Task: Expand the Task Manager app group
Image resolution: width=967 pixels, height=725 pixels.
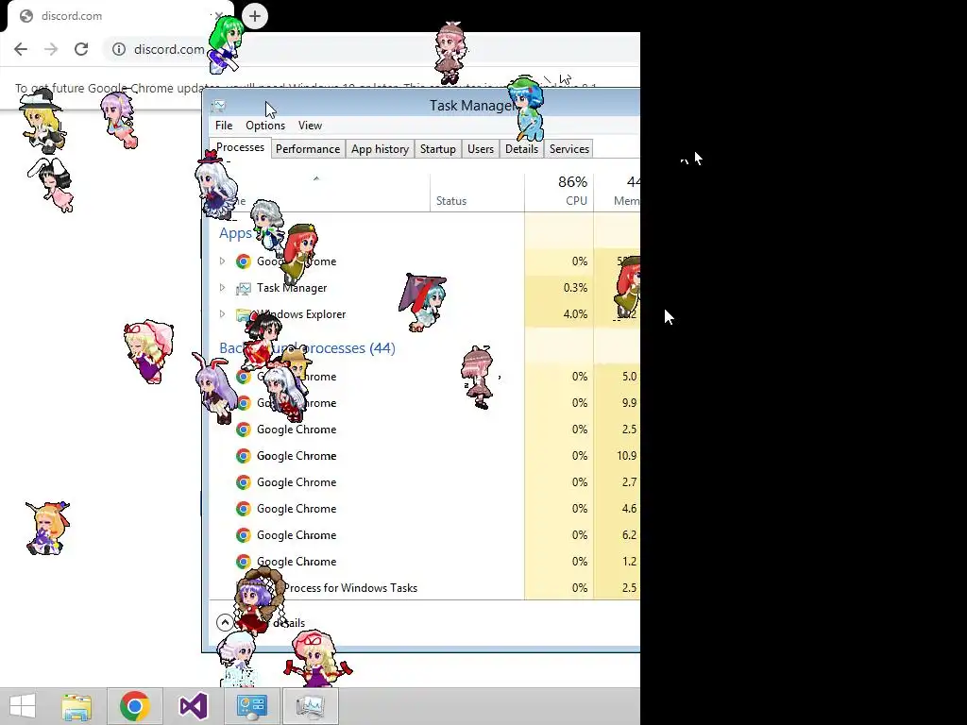Action: [x=223, y=288]
